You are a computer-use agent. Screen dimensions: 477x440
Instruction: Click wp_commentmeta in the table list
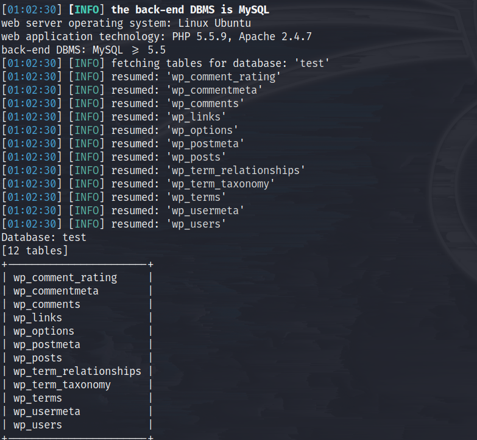click(56, 291)
